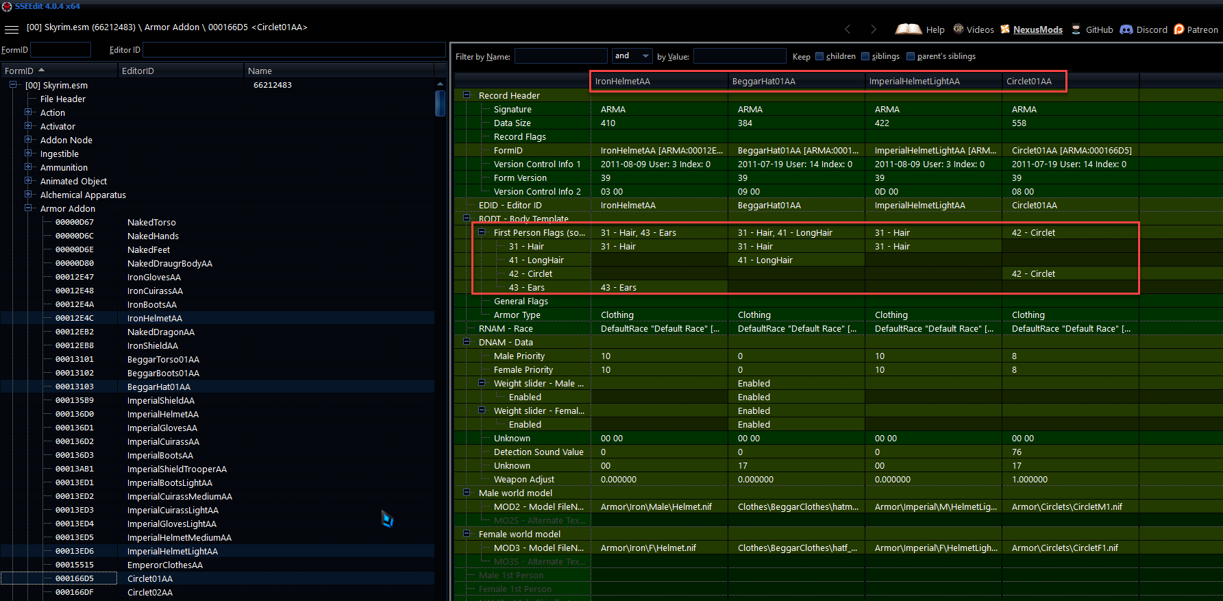The image size is (1223, 601).
Task: Visit the NexusMods page
Action: (x=1031, y=29)
